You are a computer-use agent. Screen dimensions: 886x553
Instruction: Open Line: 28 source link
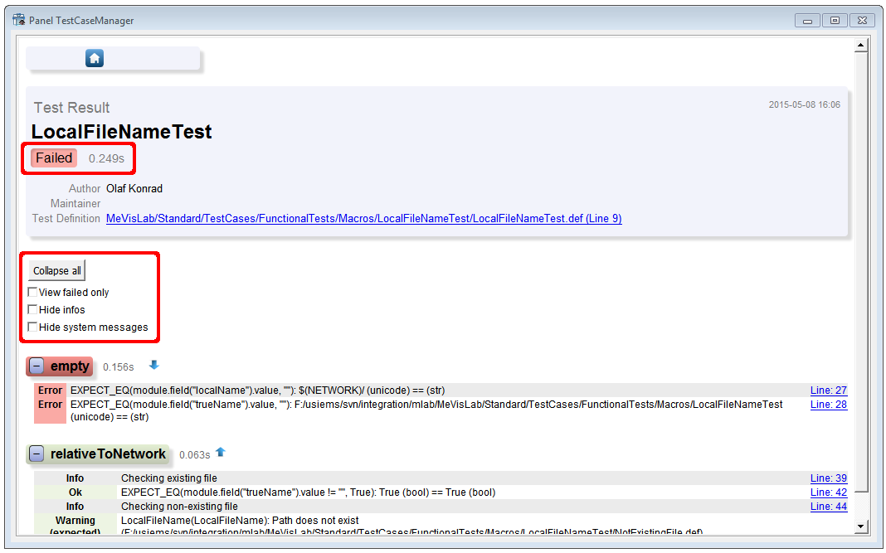coord(828,405)
